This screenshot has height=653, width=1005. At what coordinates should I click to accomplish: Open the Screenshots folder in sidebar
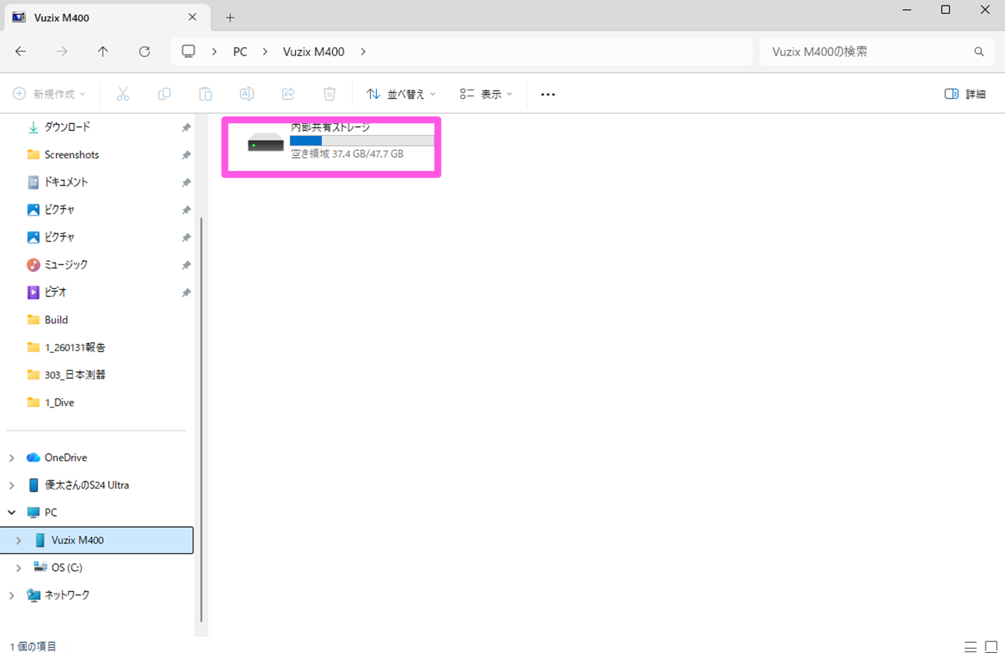[71, 155]
